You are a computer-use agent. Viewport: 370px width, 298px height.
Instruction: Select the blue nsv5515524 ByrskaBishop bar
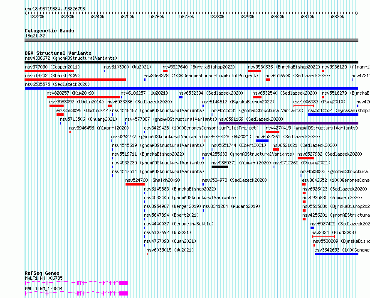click(333, 115)
